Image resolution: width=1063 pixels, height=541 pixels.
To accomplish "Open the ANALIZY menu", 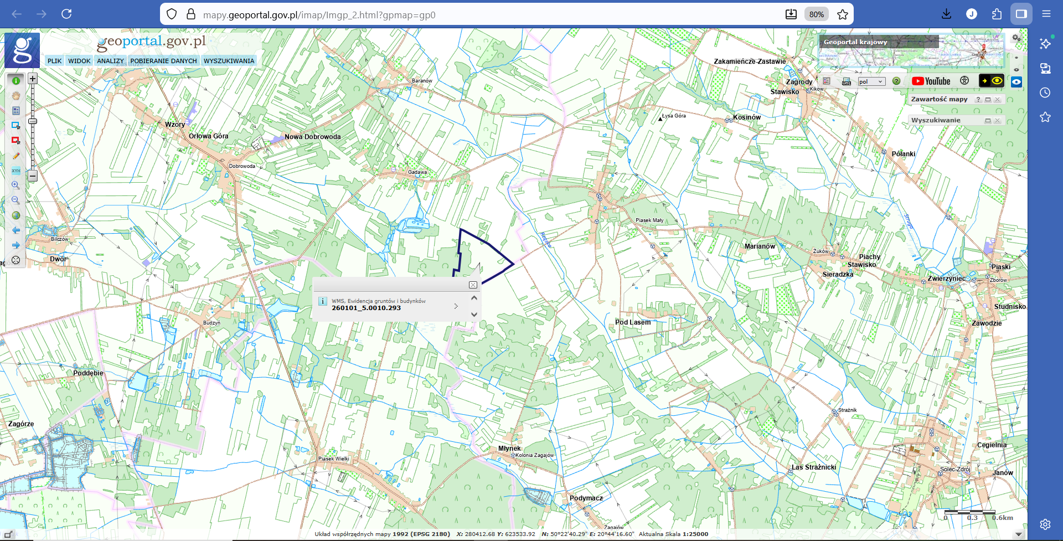I will (x=110, y=61).
